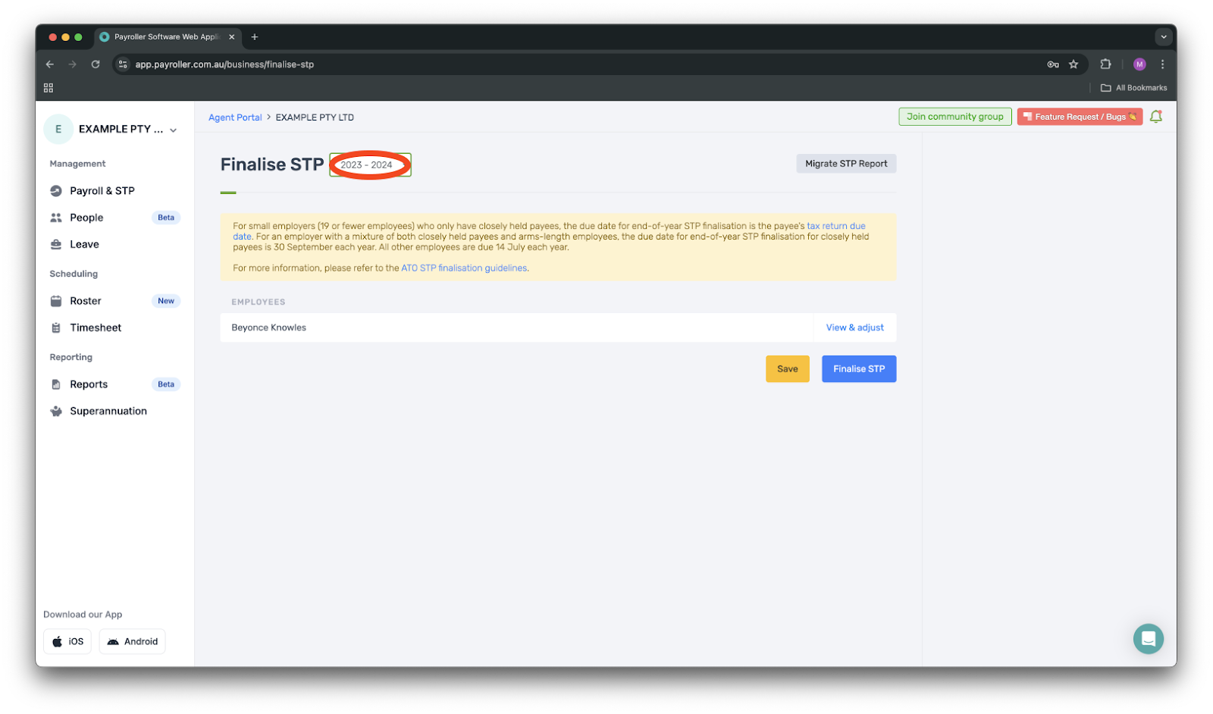Open a new browser tab
Image resolution: width=1213 pixels, height=714 pixels.
pyautogui.click(x=255, y=36)
